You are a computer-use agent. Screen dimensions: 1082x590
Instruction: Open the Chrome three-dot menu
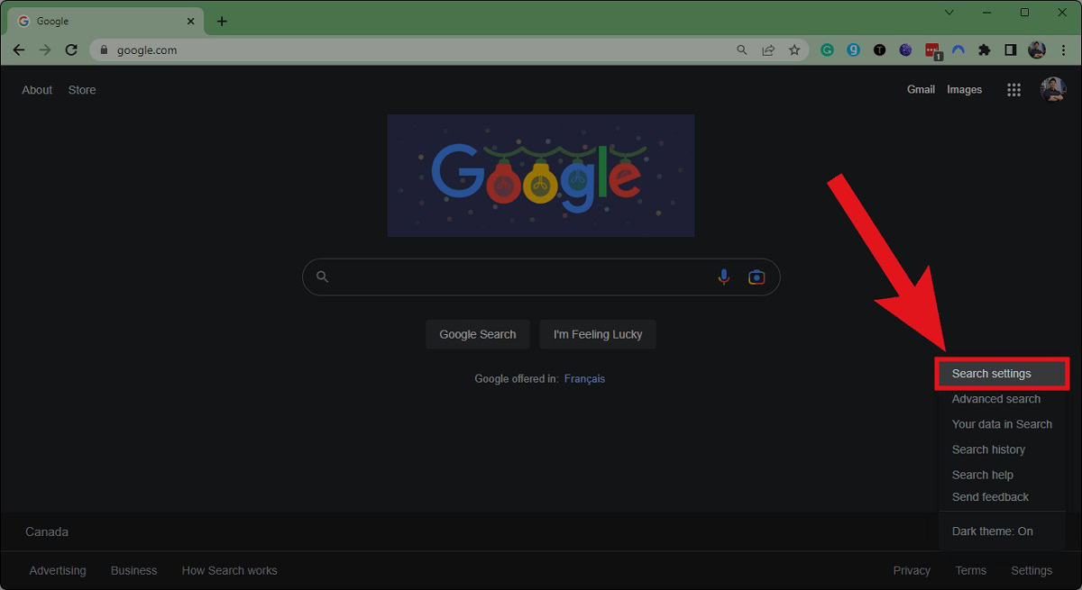coord(1064,50)
